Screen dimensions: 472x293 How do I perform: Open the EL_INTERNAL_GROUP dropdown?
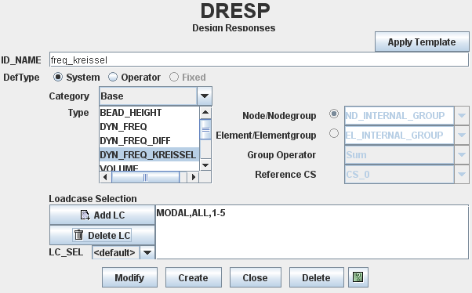tap(407, 135)
